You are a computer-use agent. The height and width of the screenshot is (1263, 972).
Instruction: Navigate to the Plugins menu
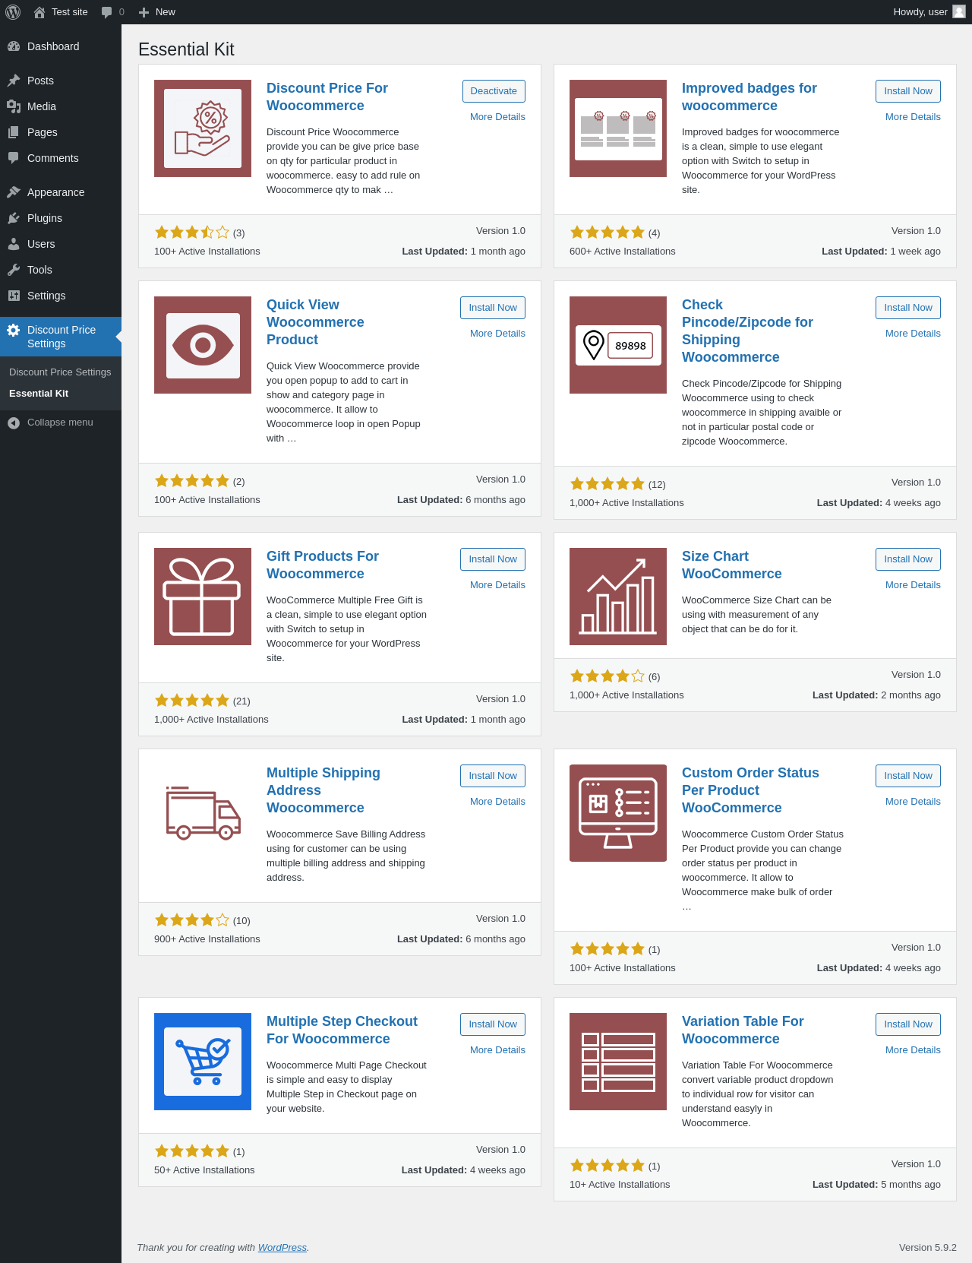tap(61, 218)
